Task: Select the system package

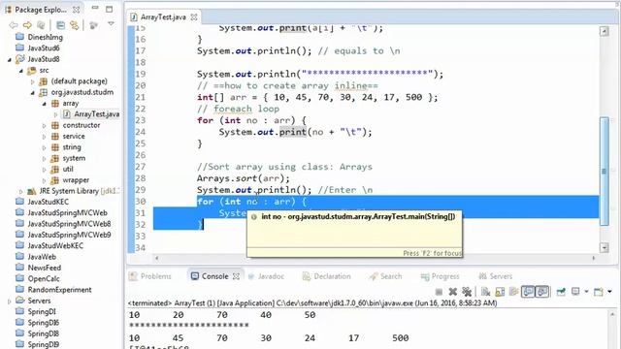Action: coord(68,158)
